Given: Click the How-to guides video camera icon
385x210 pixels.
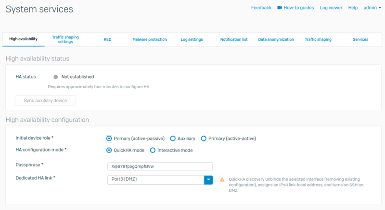Looking at the screenshot, I should (280, 8).
